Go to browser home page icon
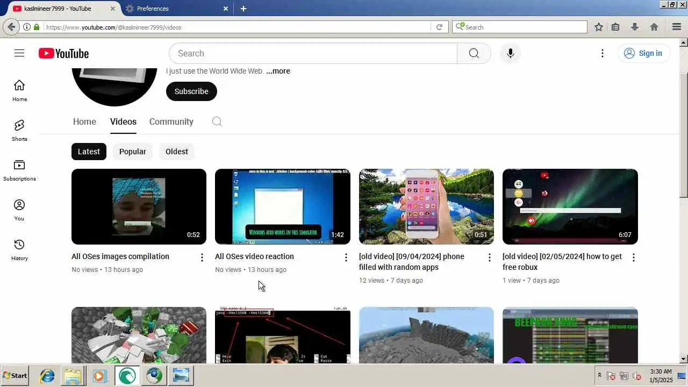This screenshot has height=387, width=688. tap(654, 27)
